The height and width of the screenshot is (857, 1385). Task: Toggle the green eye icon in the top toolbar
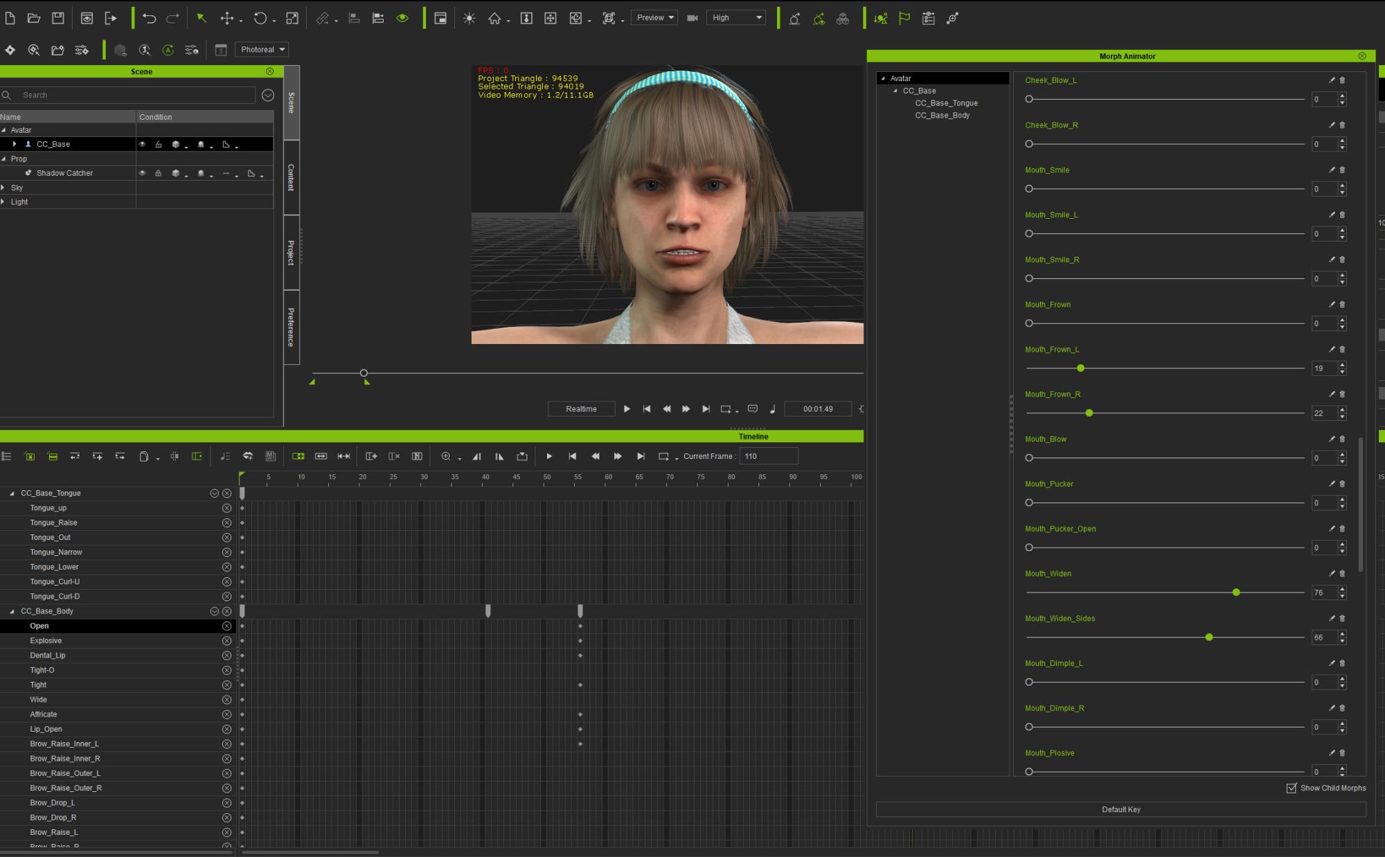point(402,18)
